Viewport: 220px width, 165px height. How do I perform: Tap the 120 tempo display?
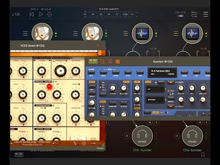pyautogui.click(x=16, y=14)
